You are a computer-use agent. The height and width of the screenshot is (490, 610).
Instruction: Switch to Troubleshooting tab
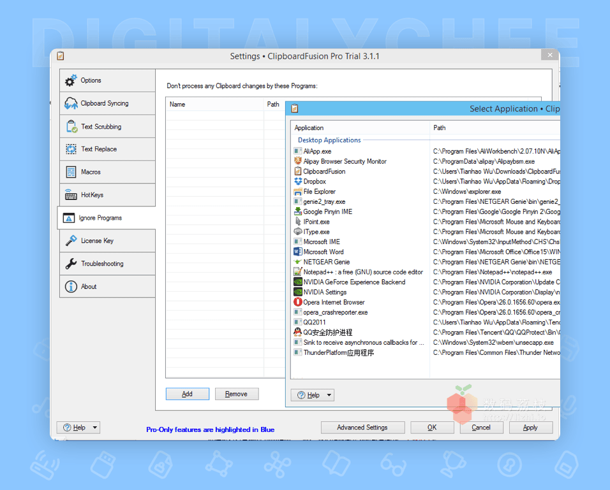107,264
